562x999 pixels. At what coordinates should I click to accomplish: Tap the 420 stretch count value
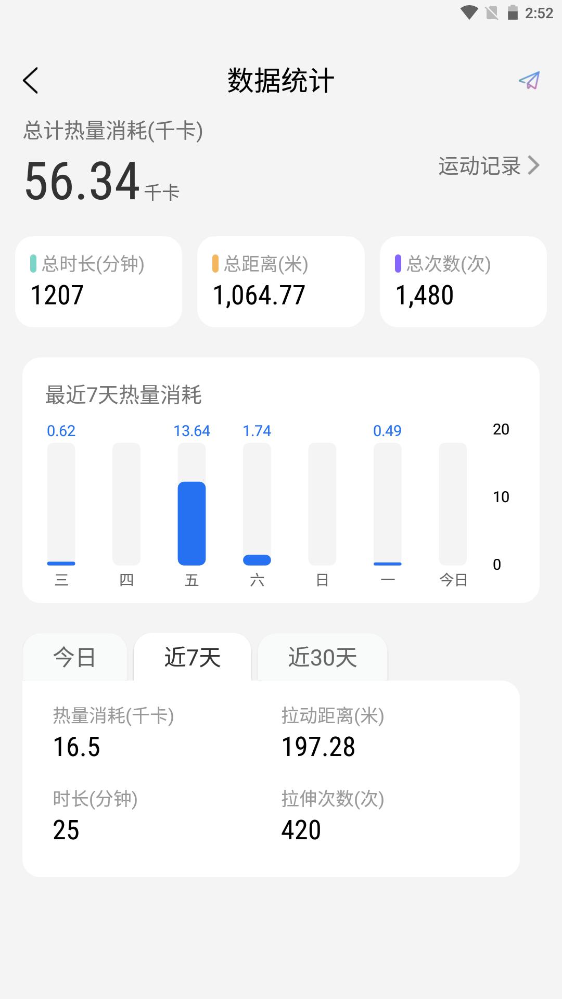(x=301, y=830)
